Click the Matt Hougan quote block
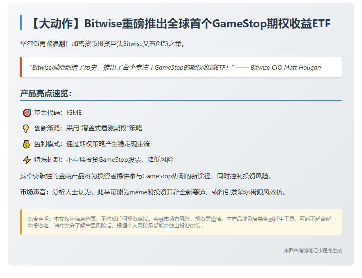362x278 pixels. [x=181, y=67]
